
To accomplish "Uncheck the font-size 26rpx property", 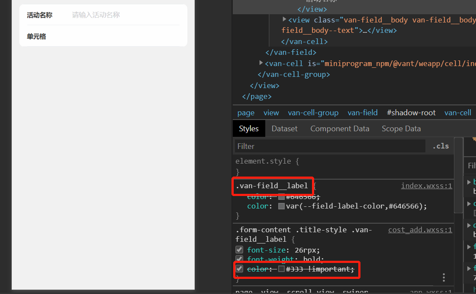I will pos(239,249).
